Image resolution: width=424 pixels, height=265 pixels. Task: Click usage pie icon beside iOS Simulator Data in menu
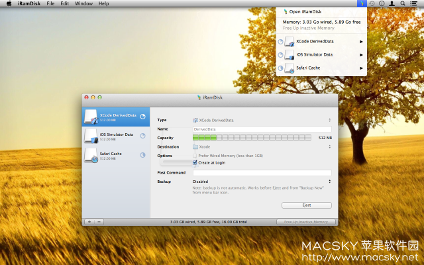(x=280, y=55)
